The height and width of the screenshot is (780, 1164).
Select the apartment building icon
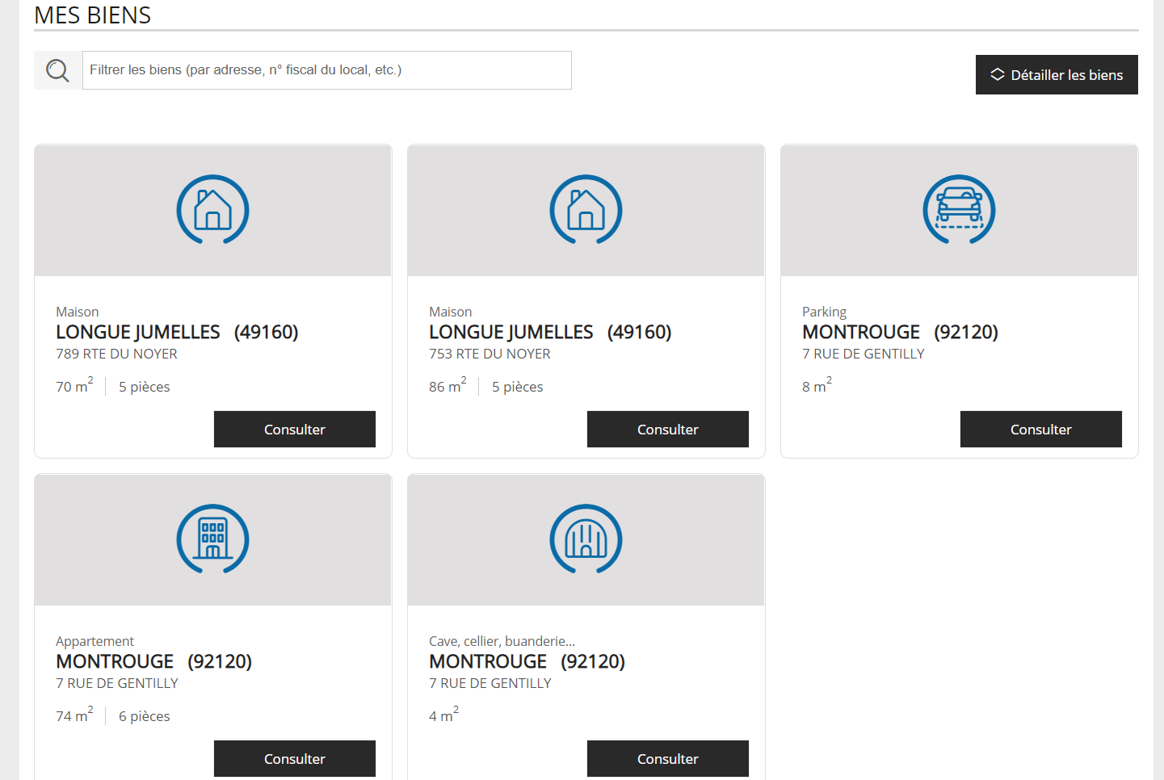point(213,539)
